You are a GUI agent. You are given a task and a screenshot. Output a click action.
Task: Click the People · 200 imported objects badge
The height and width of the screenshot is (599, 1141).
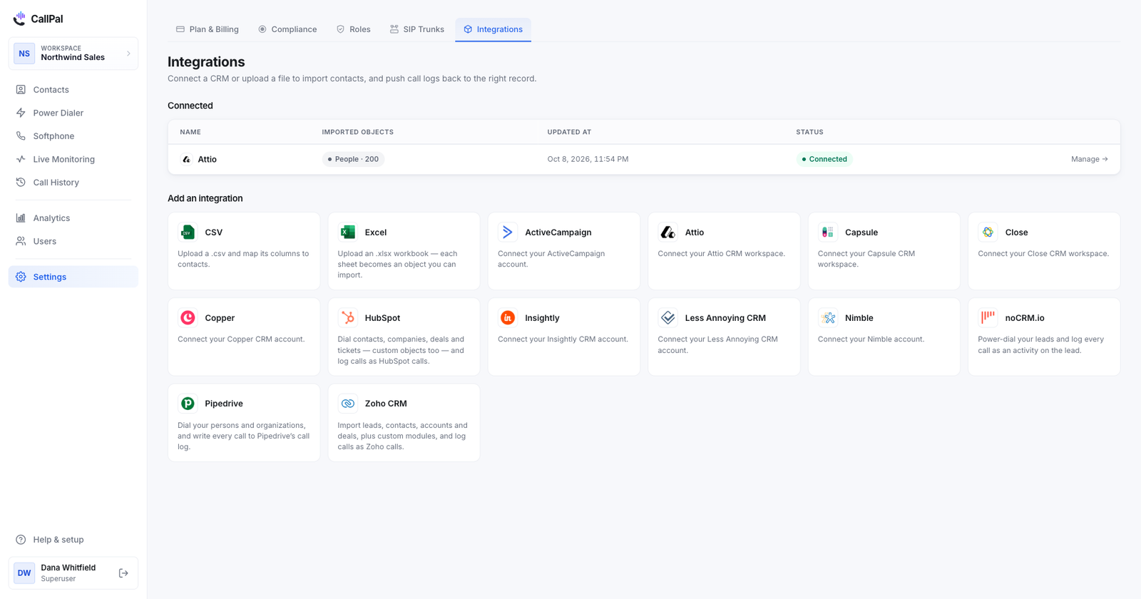click(x=353, y=159)
